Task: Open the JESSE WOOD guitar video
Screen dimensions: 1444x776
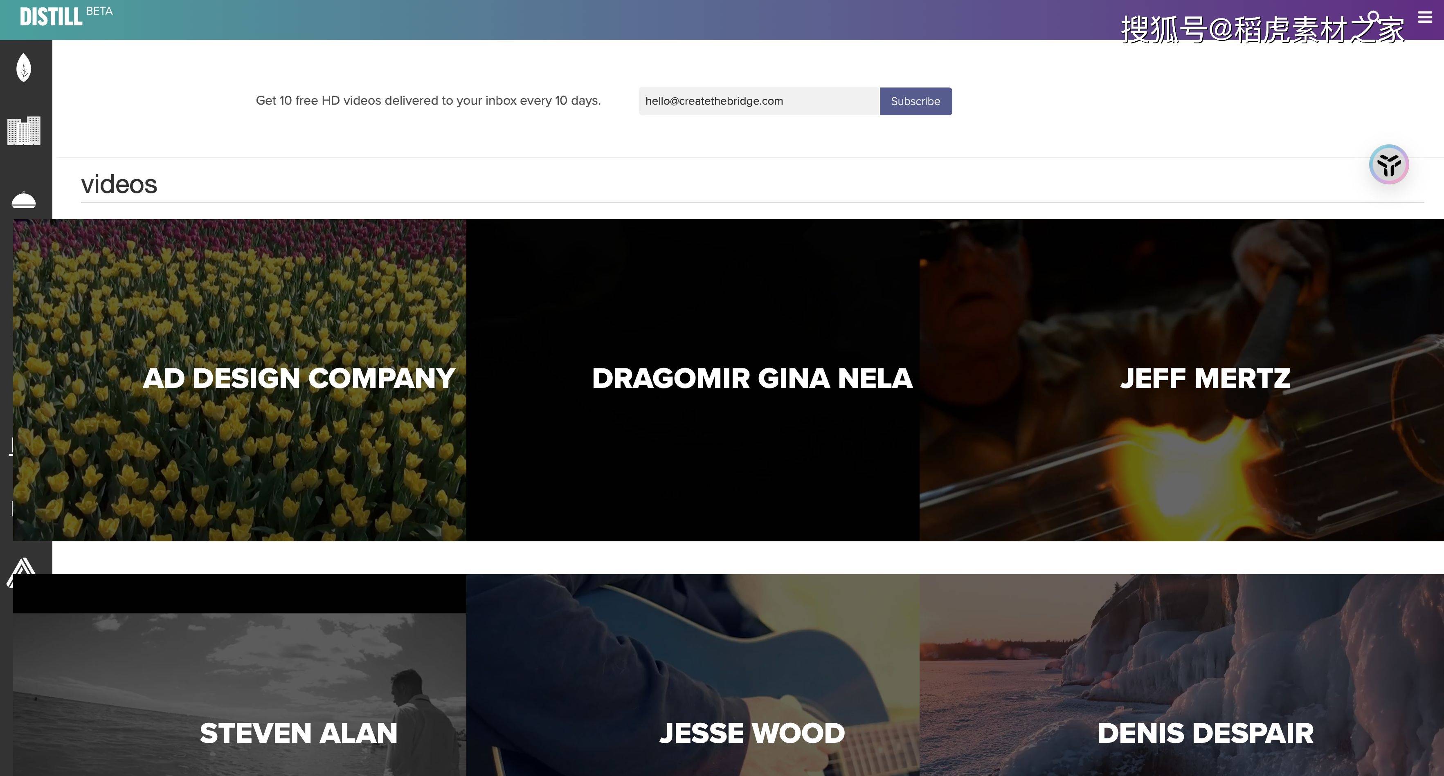Action: tap(692, 675)
